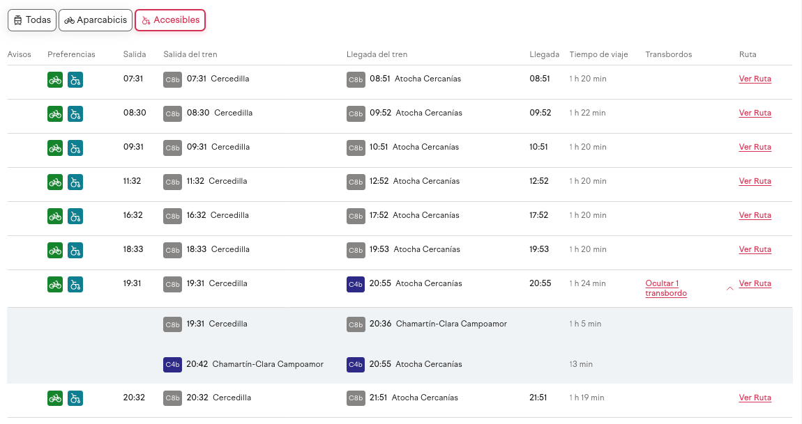
Task: Click the C4b badge beside the 20:55 Atocha arrival
Action: 356,284
